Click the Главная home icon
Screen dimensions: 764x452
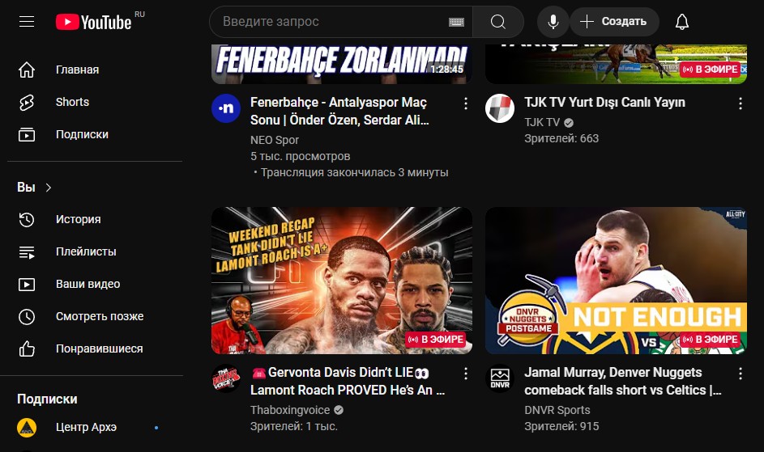(x=27, y=70)
